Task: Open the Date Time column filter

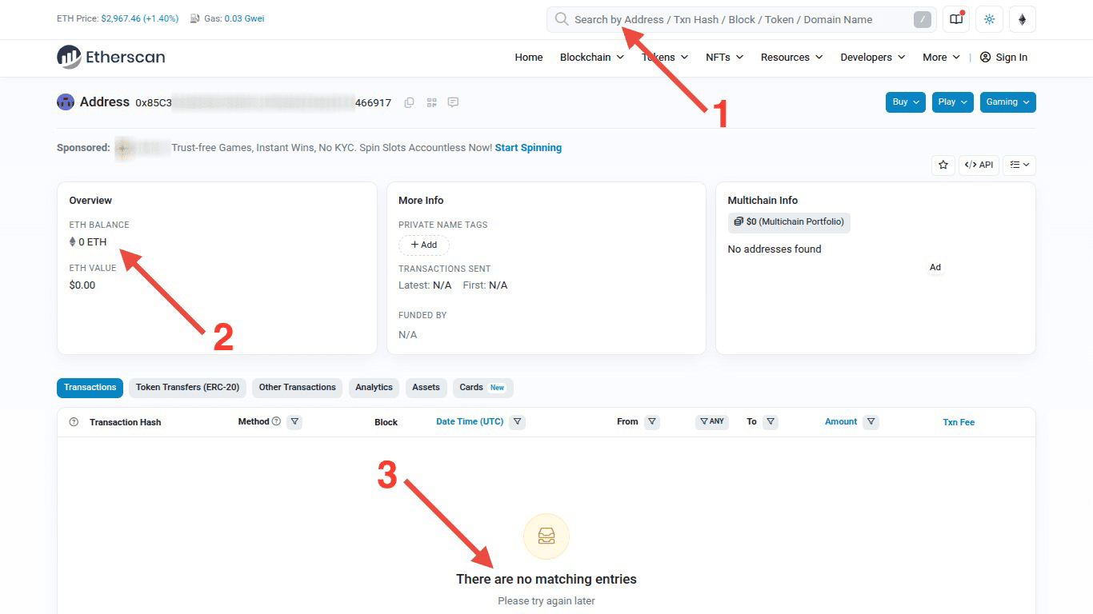Action: point(517,421)
